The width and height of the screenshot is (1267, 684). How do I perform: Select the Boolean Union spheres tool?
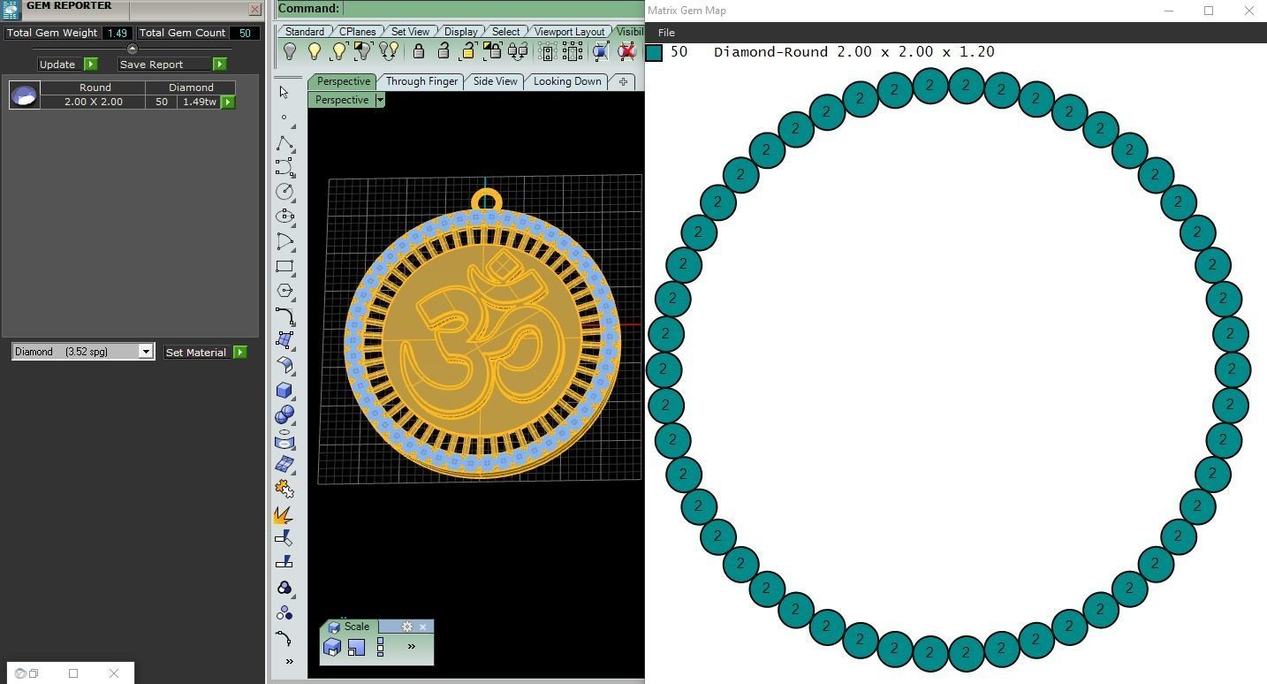284,414
